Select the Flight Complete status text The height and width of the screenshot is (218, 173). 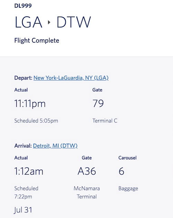tap(37, 41)
